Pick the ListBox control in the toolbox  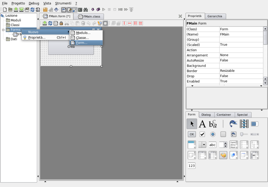192,145
